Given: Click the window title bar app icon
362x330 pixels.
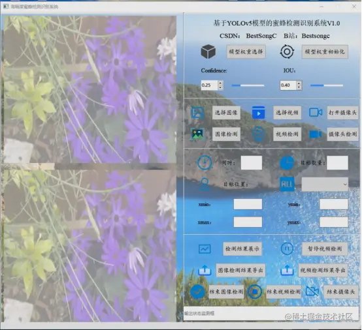Looking at the screenshot, I should pos(6,7).
